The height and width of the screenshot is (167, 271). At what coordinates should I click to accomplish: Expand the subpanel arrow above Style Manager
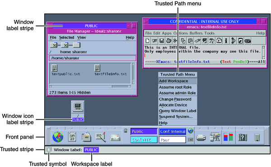point(215,128)
